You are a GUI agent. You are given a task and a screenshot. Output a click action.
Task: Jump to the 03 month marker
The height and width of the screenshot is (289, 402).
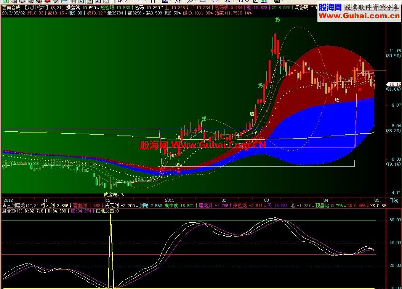[x=267, y=200]
